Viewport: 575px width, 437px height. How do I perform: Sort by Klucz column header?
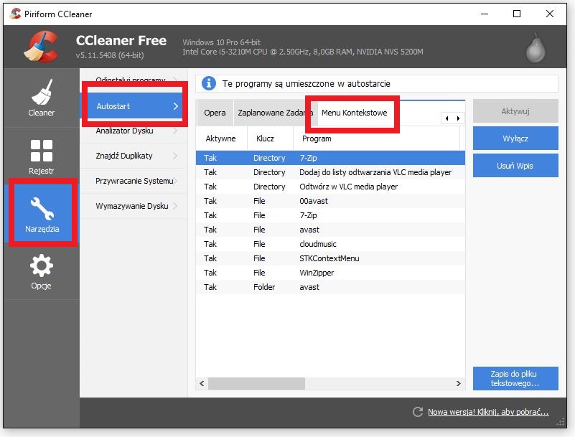(x=270, y=138)
